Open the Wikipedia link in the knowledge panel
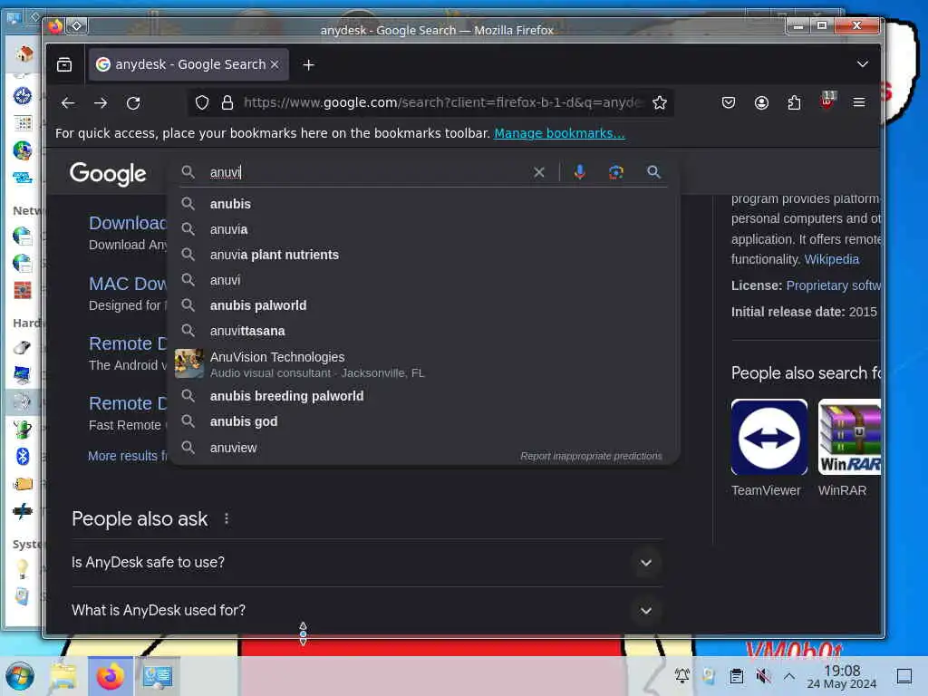The width and height of the screenshot is (928, 696). tap(832, 259)
